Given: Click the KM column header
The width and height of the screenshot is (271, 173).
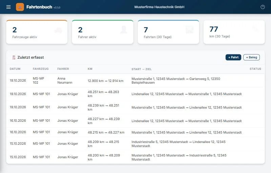Looking at the screenshot, I should 90,69.
